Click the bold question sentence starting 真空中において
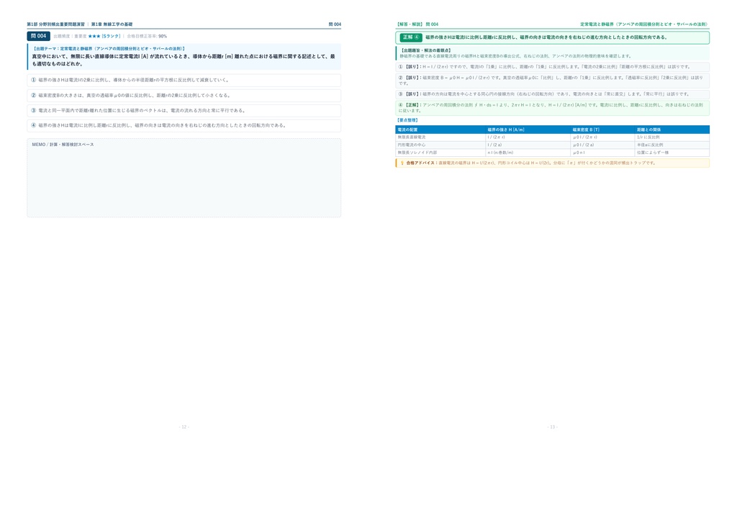The image size is (737, 521). pos(184,60)
